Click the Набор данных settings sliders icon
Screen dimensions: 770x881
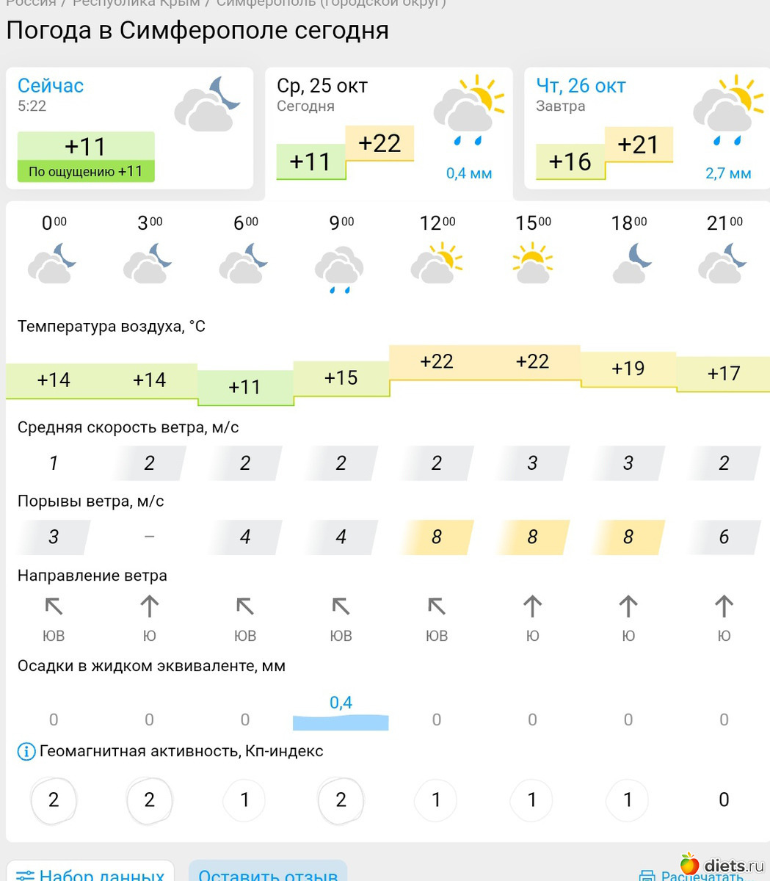click(26, 875)
